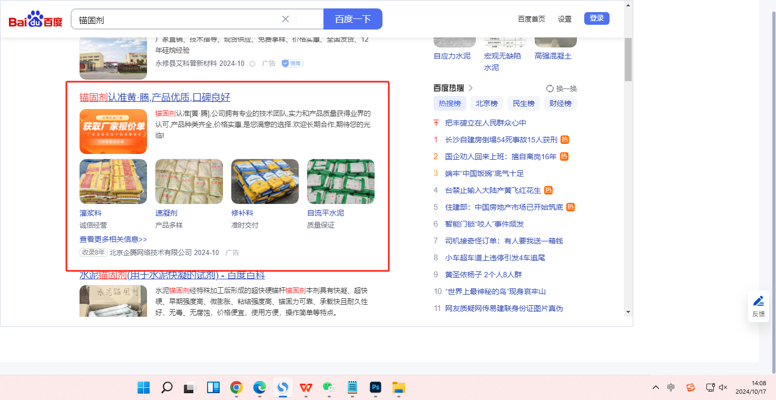Image resolution: width=776 pixels, height=400 pixels.
Task: Open hot topic 把丰碑立在人民群众心中
Action: pyautogui.click(x=486, y=123)
